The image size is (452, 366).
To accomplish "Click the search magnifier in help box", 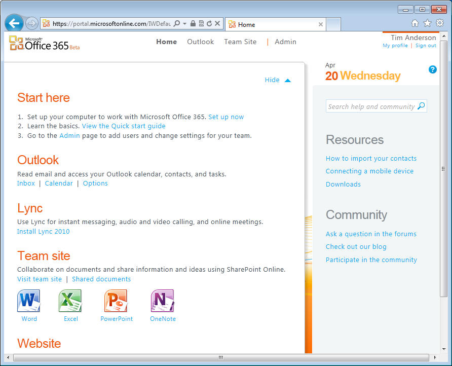I will pos(421,106).
